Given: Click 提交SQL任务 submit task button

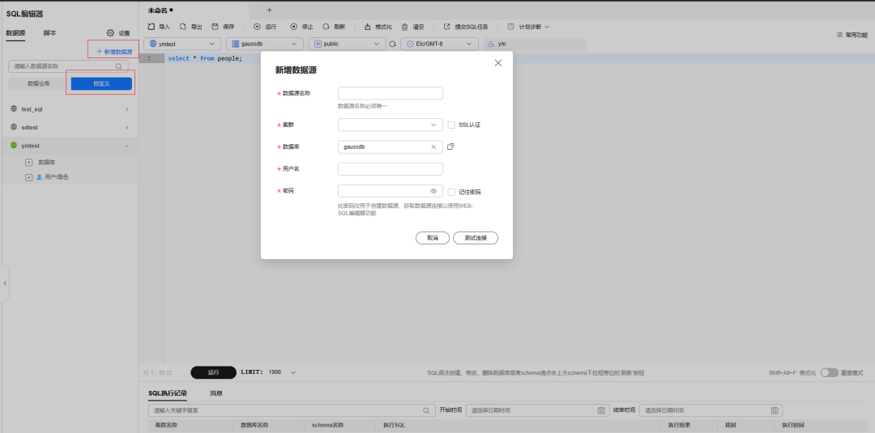Looking at the screenshot, I should [x=465, y=27].
